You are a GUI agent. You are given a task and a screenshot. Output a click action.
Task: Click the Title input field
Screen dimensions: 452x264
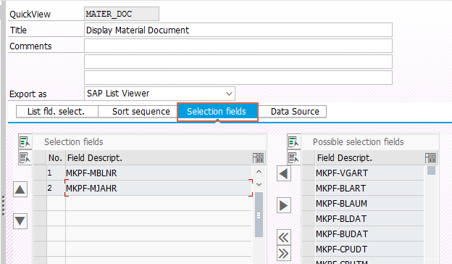coord(238,30)
